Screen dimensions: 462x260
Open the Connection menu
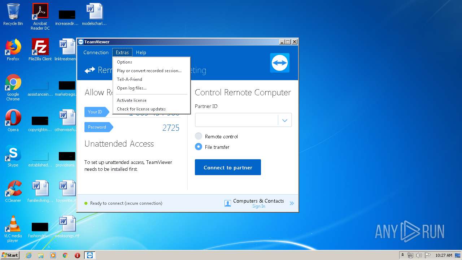[96, 53]
